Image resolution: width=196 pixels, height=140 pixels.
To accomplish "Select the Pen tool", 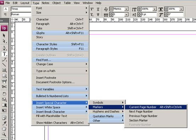I will (4, 48).
